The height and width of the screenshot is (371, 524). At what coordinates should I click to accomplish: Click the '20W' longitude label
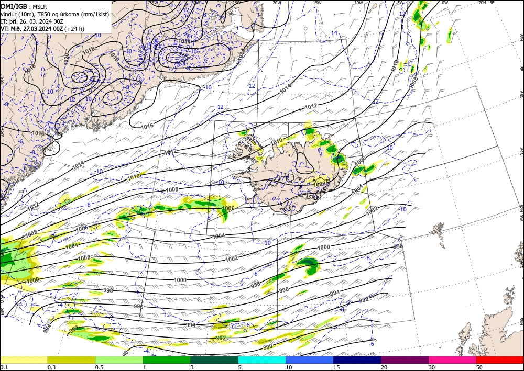point(277,3)
